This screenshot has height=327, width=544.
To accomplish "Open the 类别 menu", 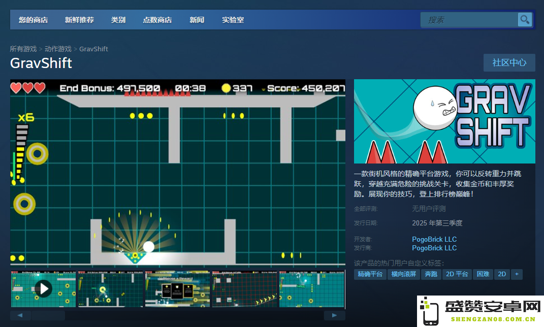I will point(118,20).
